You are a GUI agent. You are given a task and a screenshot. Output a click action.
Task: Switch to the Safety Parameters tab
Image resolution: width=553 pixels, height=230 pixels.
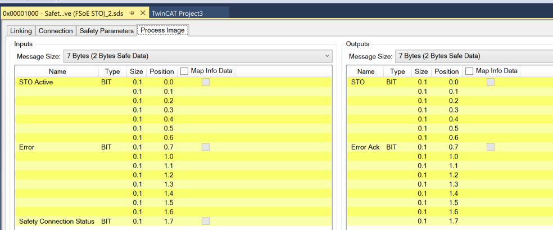pyautogui.click(x=106, y=31)
